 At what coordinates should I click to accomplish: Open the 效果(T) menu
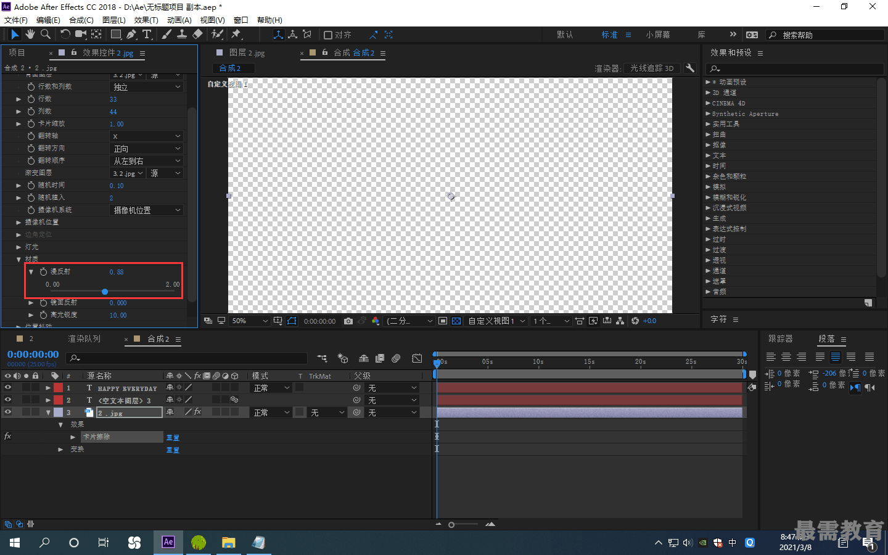pyautogui.click(x=146, y=20)
